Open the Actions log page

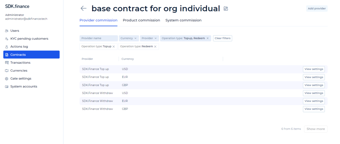point(19,47)
